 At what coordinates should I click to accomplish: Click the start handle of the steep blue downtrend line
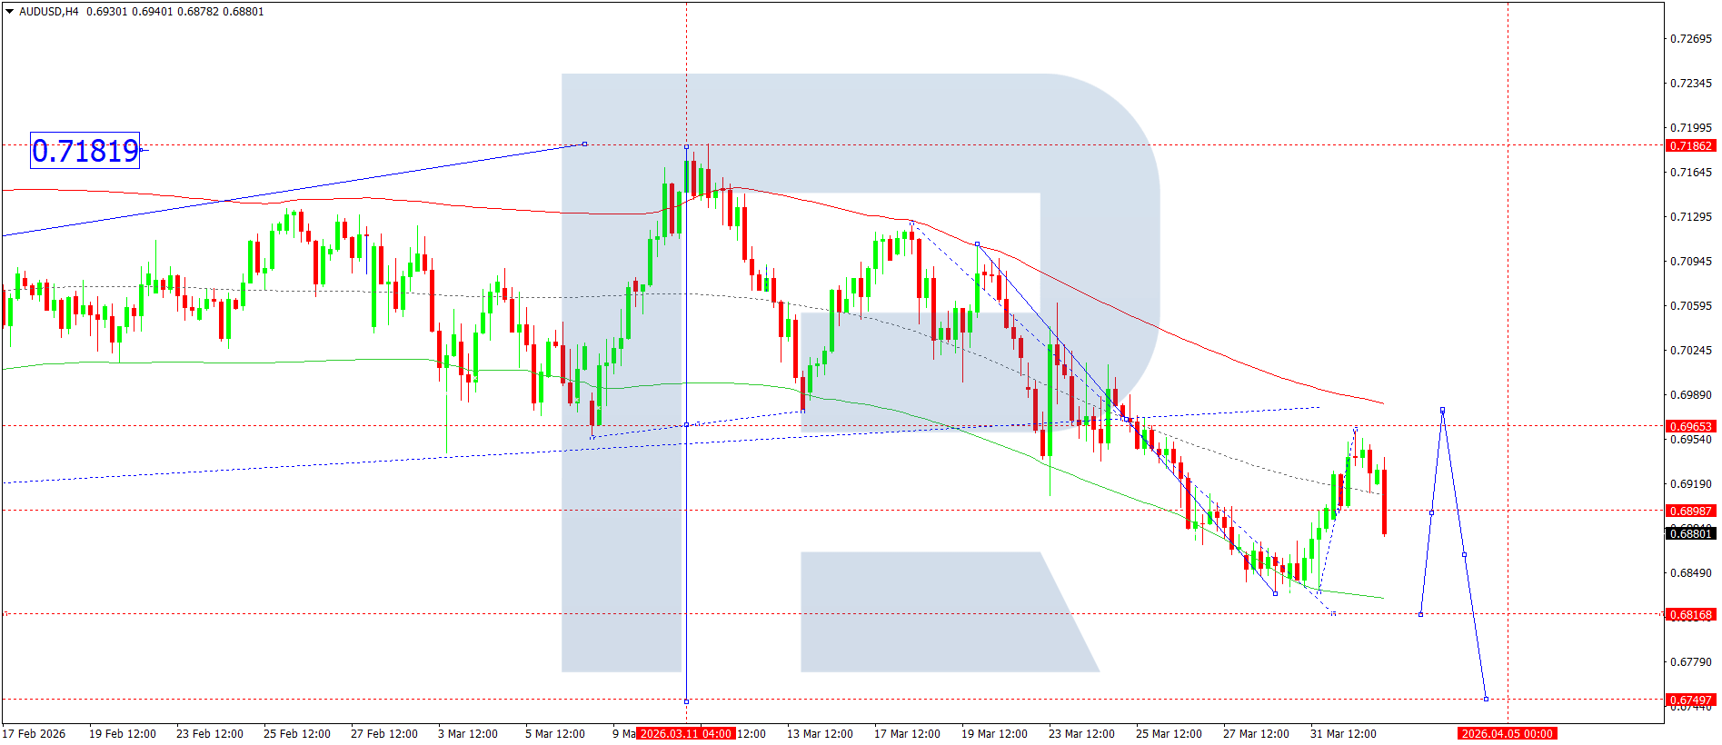click(977, 243)
